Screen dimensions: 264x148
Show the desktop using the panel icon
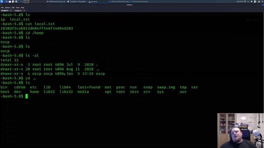[7, 2]
